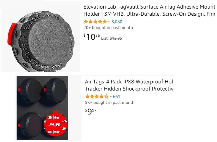The image size is (217, 142).
Task: Click the 2K+ bought in past month text
Action: coord(108,28)
